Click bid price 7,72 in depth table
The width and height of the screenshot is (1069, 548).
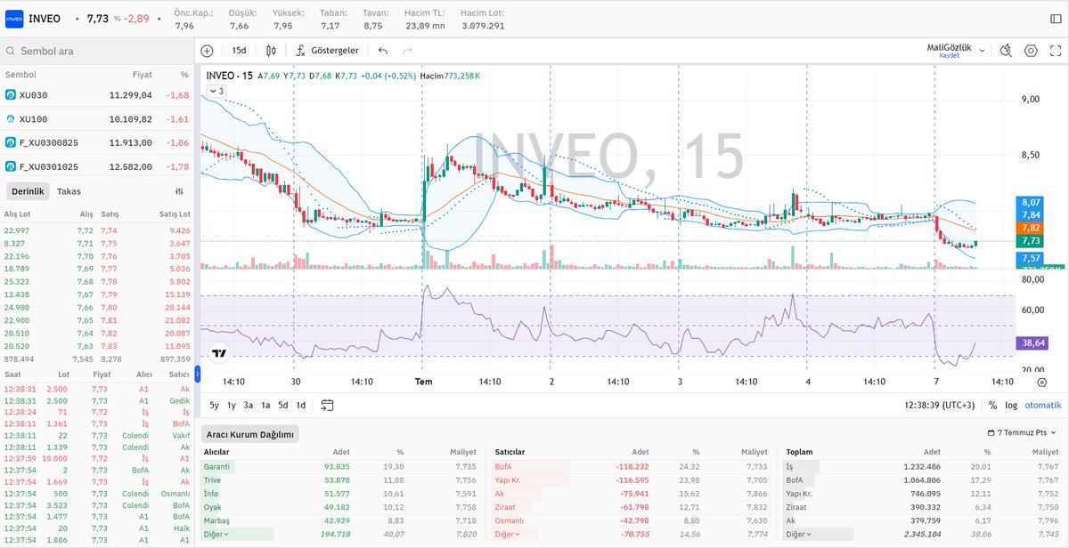(x=85, y=231)
